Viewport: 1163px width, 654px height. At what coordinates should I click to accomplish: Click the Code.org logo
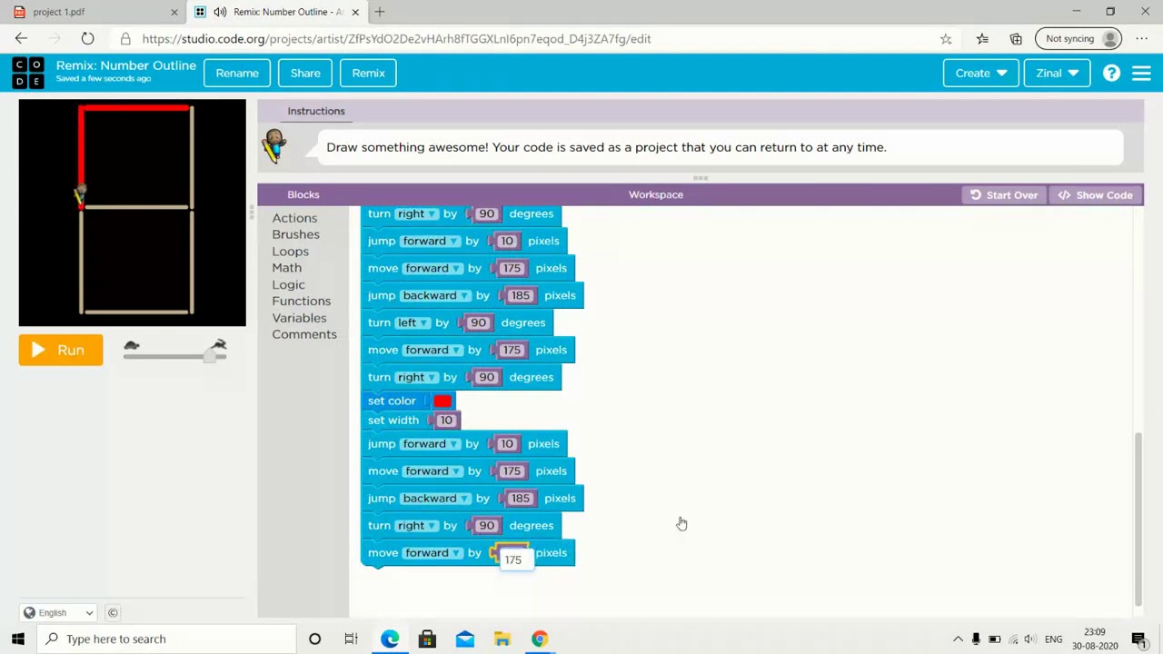pyautogui.click(x=27, y=73)
